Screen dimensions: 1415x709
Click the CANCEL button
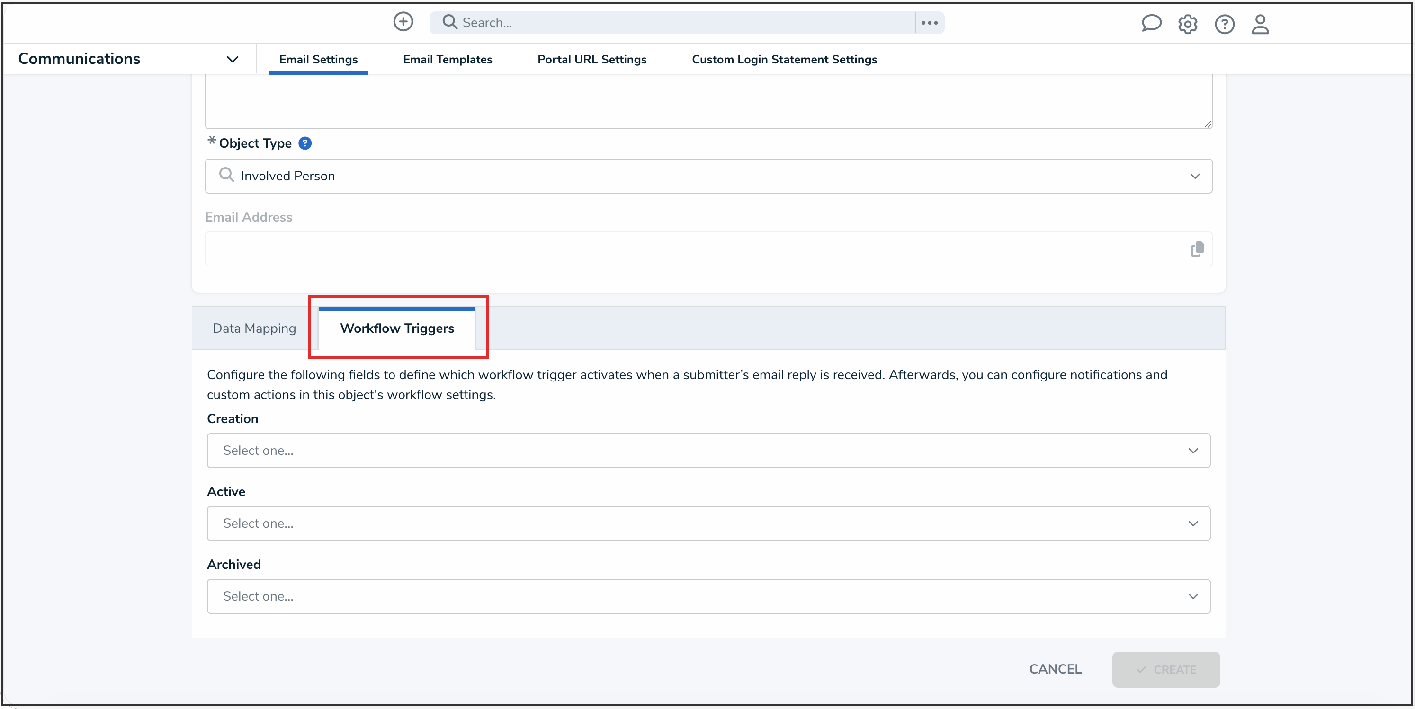(1055, 669)
